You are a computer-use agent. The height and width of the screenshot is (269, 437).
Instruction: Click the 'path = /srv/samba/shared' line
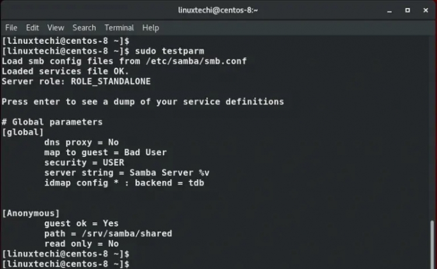(108, 233)
